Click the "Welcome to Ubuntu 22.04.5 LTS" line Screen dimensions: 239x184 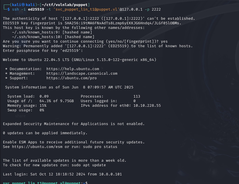point(79,60)
